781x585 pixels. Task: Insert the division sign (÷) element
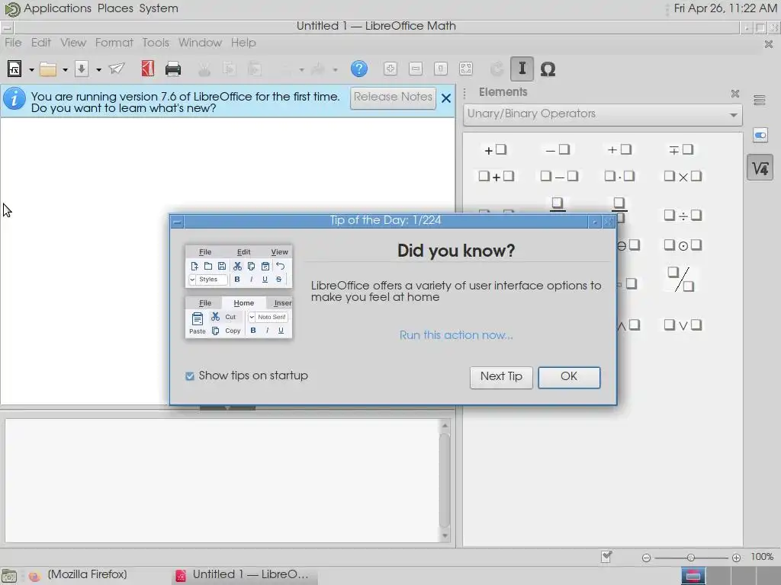[x=683, y=216]
